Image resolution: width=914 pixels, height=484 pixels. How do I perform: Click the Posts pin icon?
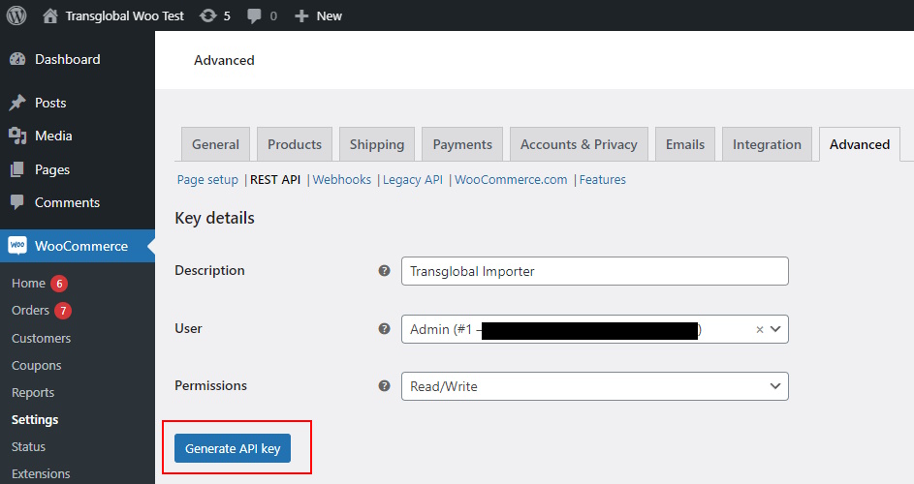tap(17, 103)
